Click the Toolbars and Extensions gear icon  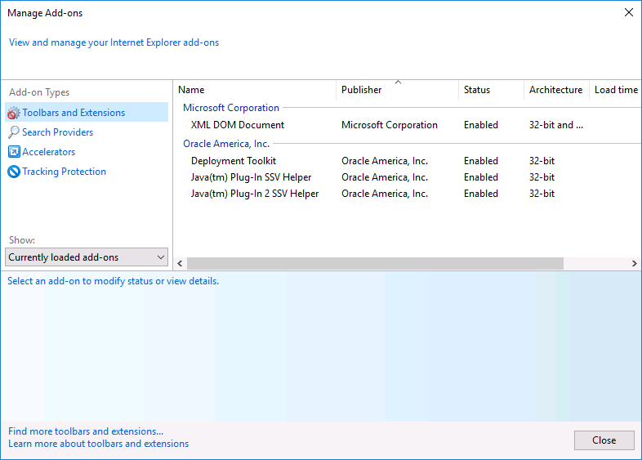tap(14, 113)
